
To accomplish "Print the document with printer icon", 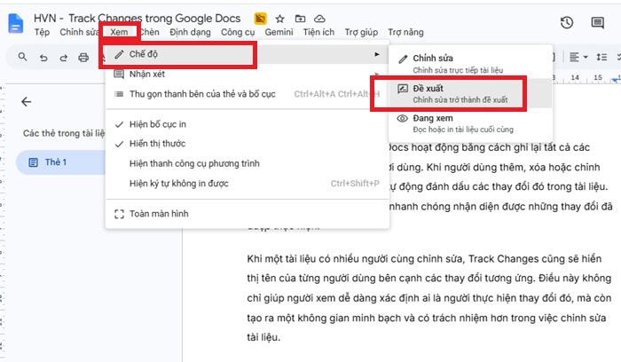I will [x=83, y=58].
